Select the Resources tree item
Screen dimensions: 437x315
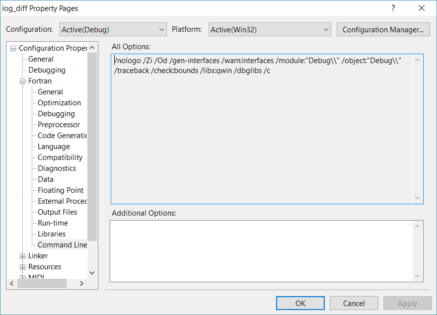(45, 266)
